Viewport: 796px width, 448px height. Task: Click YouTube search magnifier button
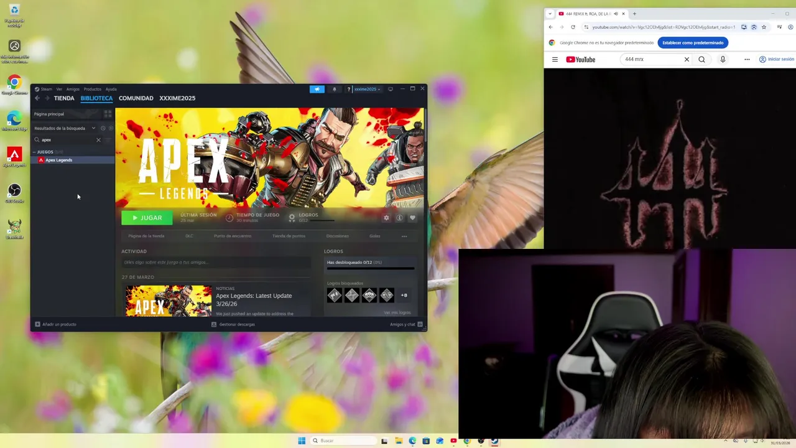(701, 60)
